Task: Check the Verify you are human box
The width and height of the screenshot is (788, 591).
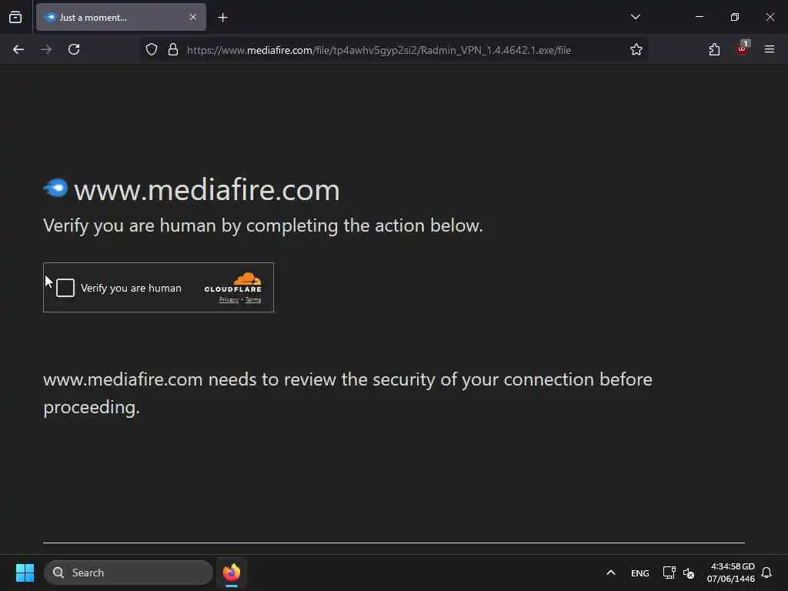Action: tap(65, 288)
